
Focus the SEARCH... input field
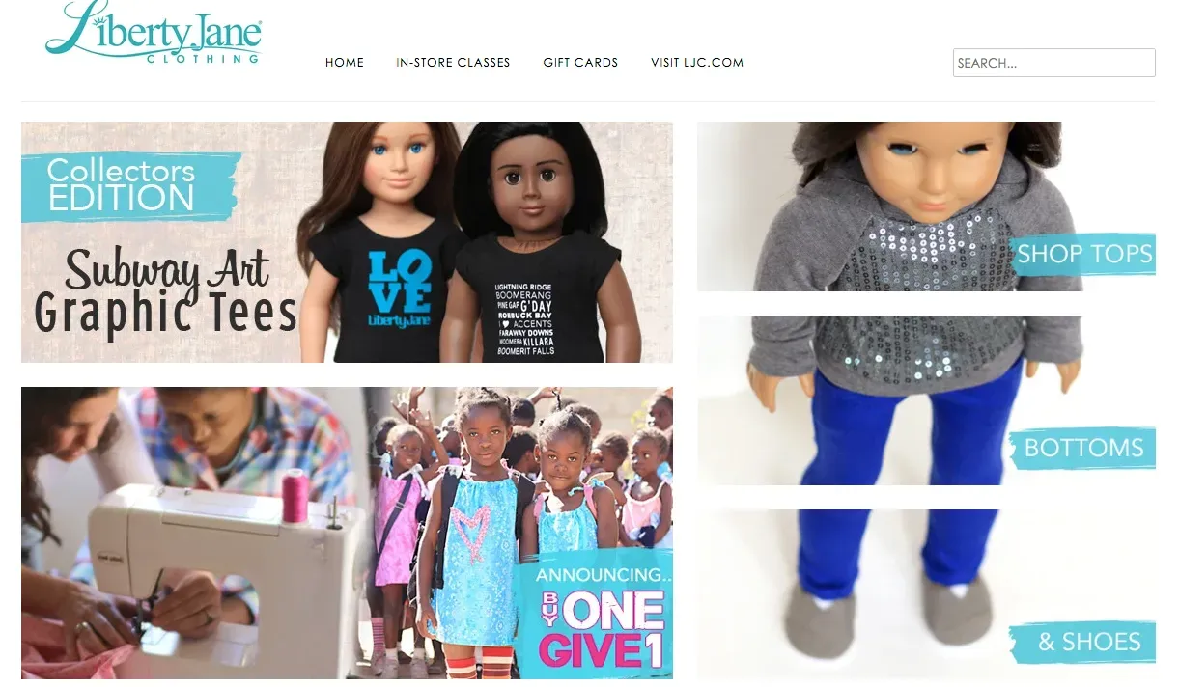pos(1053,63)
